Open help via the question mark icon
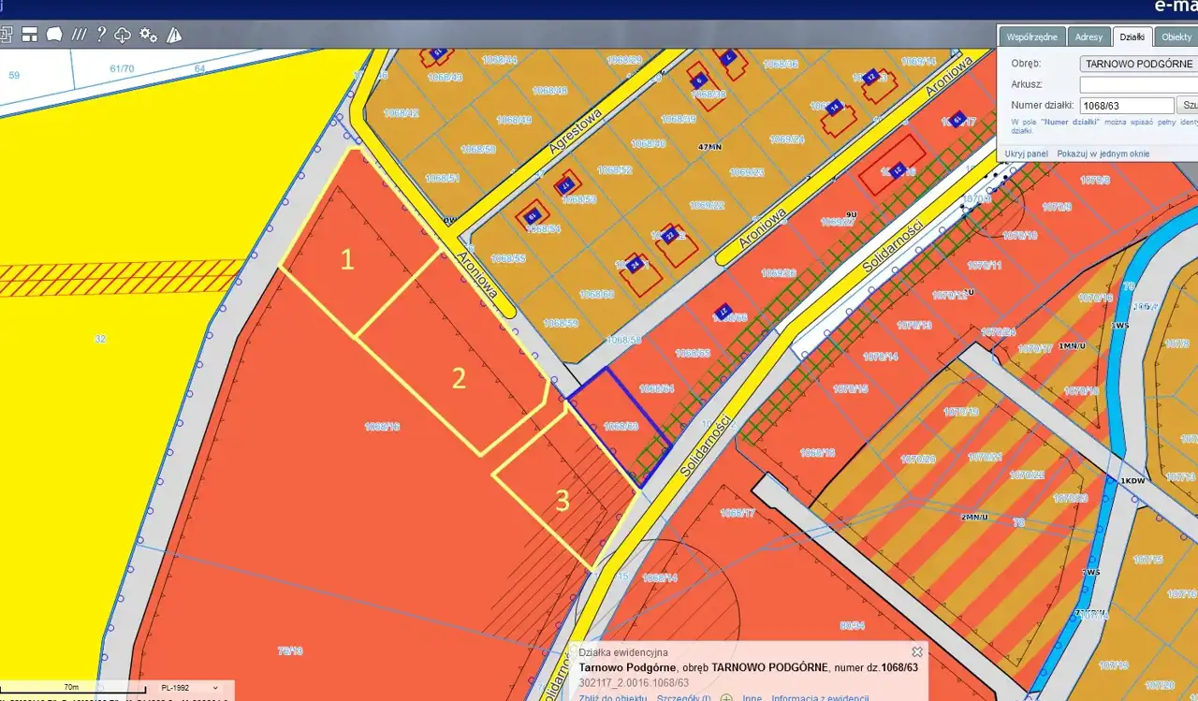Image resolution: width=1198 pixels, height=701 pixels. tap(101, 35)
